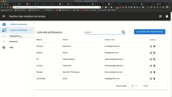Viewport: 172px width, 97px height.
Task: Select the b-sof@gmail.com email cell
Action: tap(112, 46)
